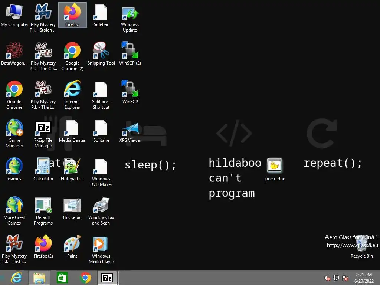Click the Sidebar shortcut icon

coord(101,15)
